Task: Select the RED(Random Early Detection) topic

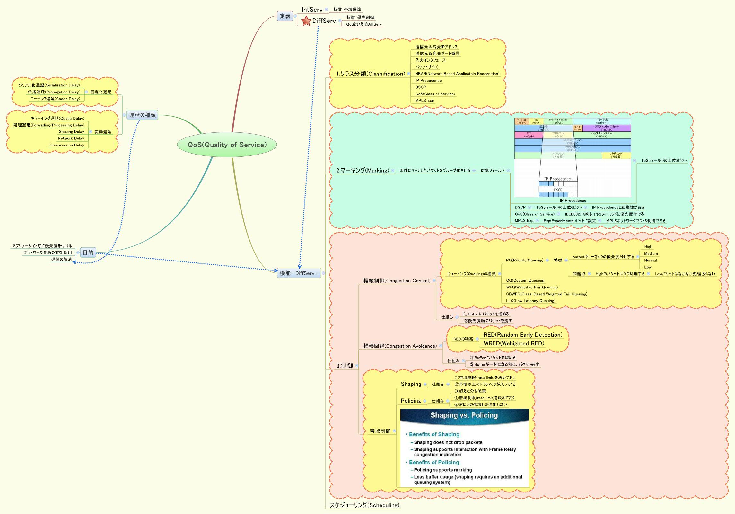Action: click(x=523, y=335)
